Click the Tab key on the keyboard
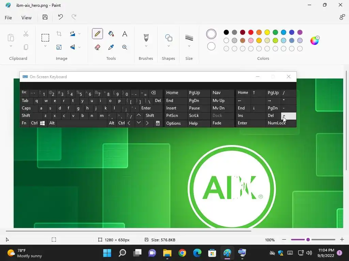The width and height of the screenshot is (349, 261). 27,101
